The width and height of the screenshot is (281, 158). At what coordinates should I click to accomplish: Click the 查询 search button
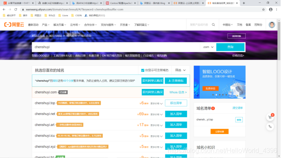tap(230, 47)
